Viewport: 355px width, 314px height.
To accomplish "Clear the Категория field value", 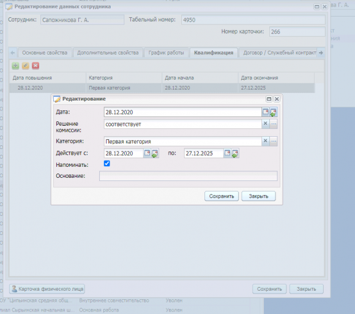I will 266,141.
